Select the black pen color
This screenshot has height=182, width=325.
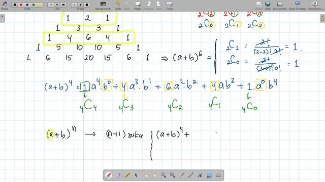[15, 5]
